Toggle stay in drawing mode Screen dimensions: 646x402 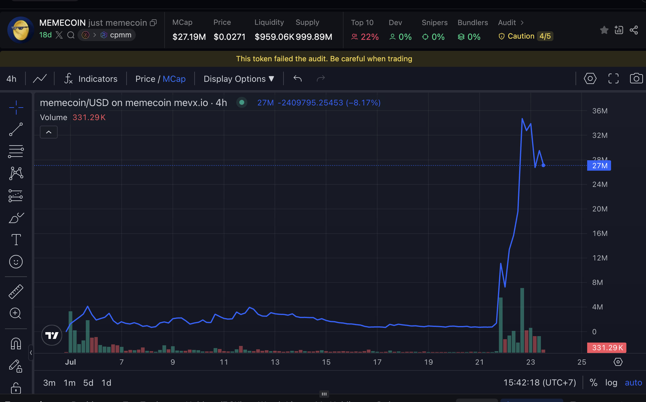16,366
